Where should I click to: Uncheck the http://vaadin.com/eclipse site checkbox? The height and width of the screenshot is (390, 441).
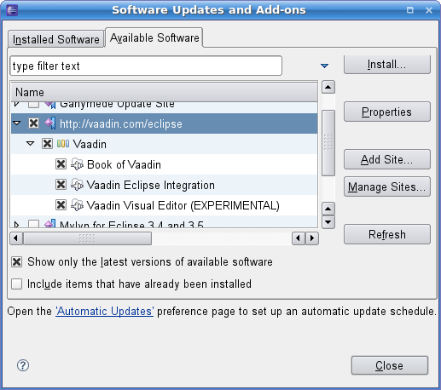click(x=33, y=123)
